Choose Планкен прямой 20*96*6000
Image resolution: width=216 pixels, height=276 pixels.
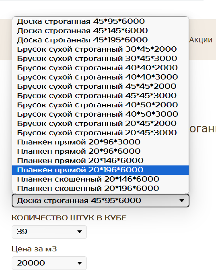click(x=101, y=151)
